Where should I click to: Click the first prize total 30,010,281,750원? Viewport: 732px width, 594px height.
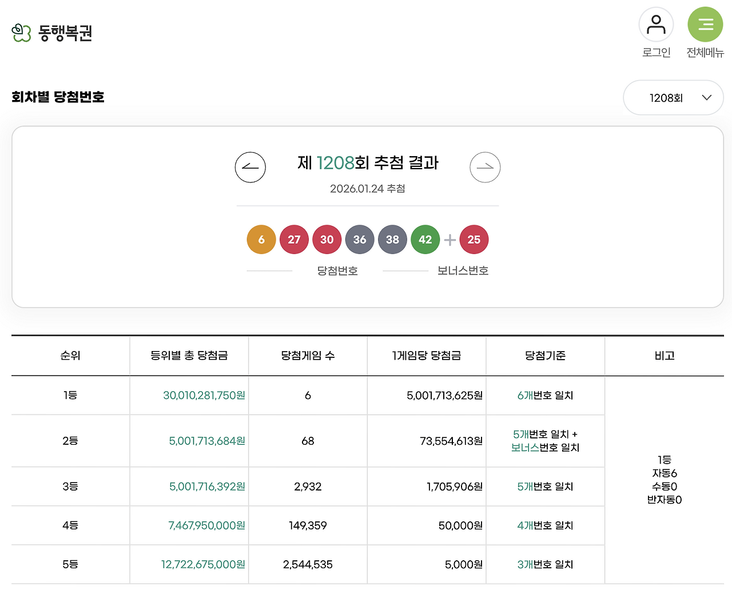204,395
